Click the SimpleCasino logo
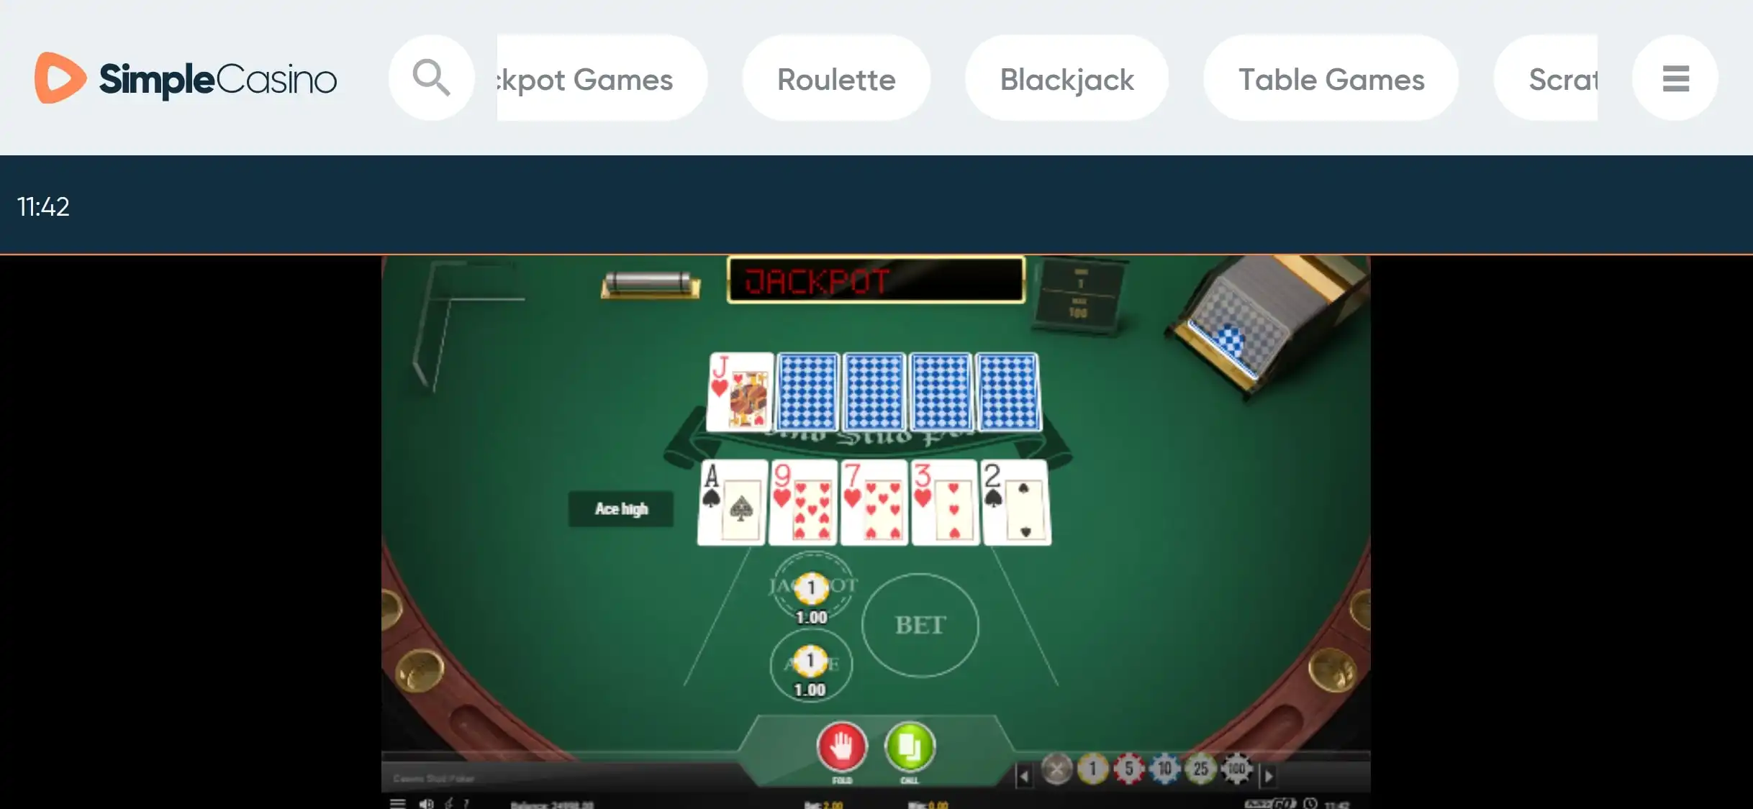 pyautogui.click(x=186, y=78)
